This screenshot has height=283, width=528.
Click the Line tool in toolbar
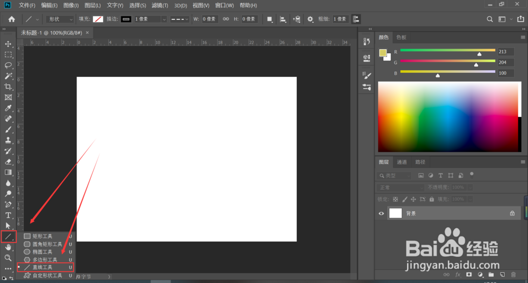[8, 237]
